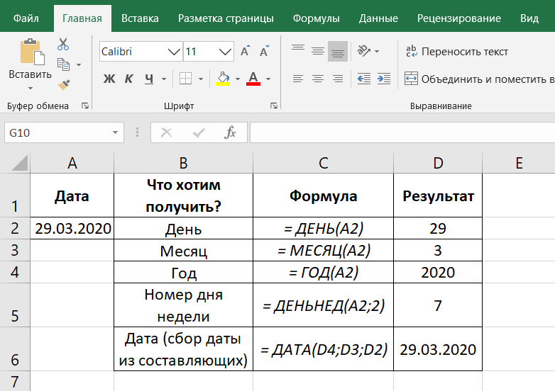
Task: Activate the Format Painter brush icon
Action: coord(64,85)
